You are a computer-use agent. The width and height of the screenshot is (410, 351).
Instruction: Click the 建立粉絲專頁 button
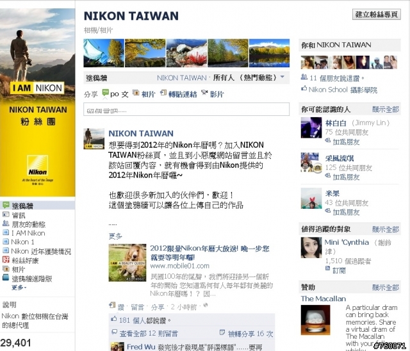(x=377, y=14)
